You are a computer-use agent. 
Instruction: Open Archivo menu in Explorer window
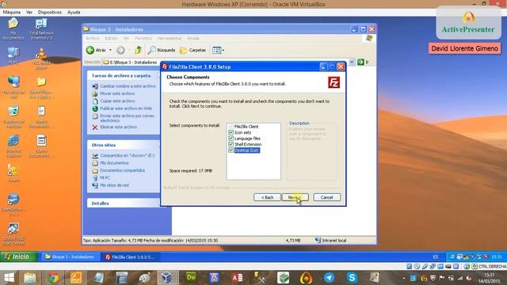(92, 38)
